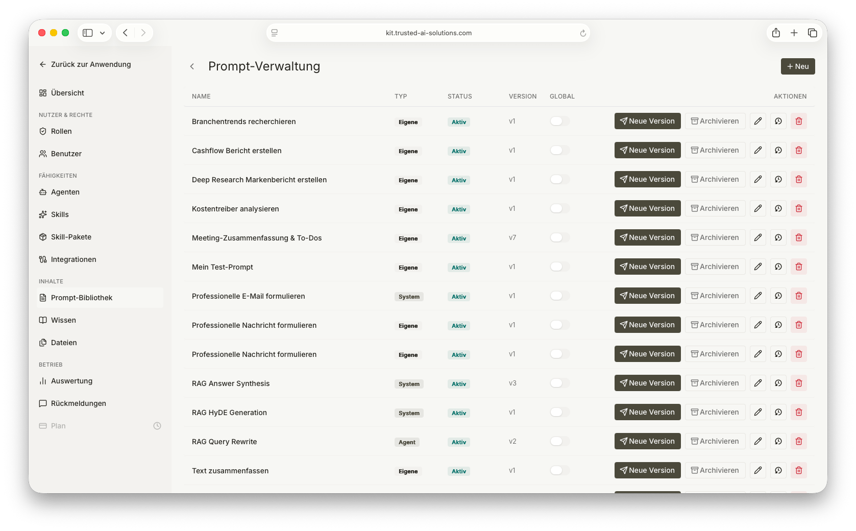Open version history for Kostentreiber analysieren
Image resolution: width=856 pixels, height=531 pixels.
coord(778,208)
